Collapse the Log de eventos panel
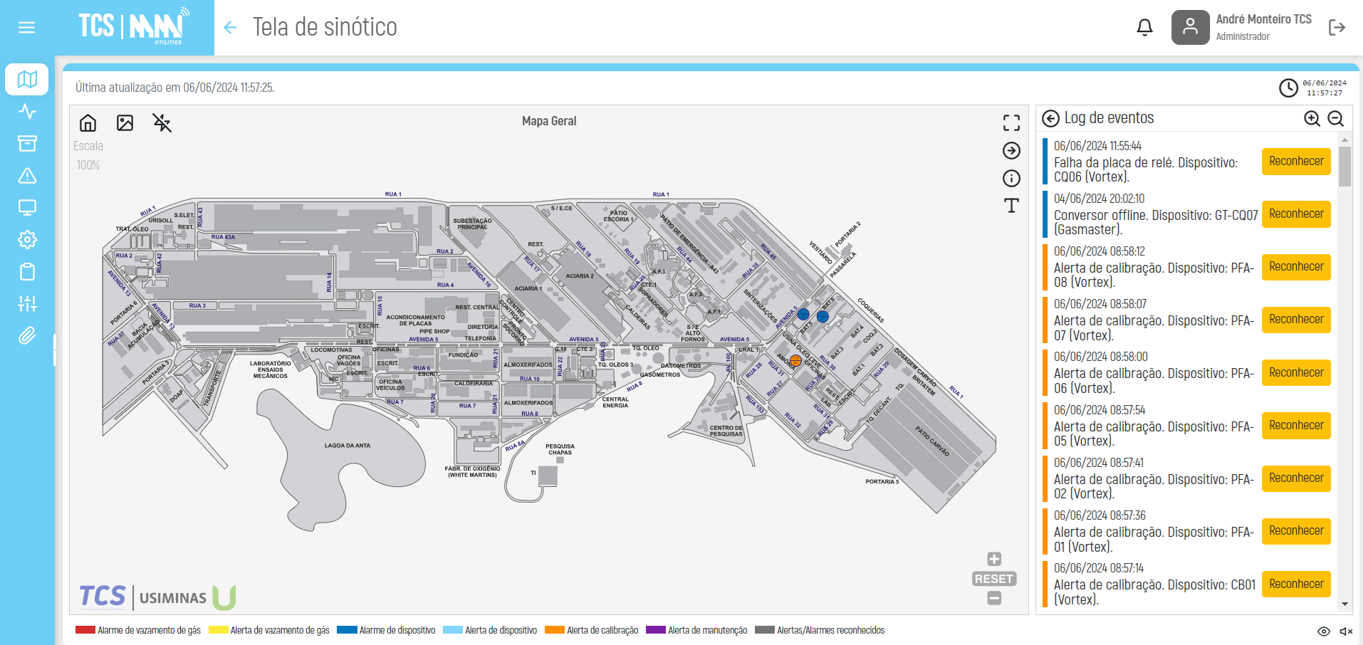The height and width of the screenshot is (645, 1363). 1050,119
